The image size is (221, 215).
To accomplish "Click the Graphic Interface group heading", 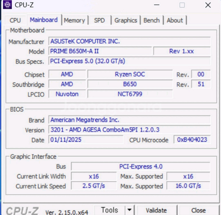I will tap(33, 157).
